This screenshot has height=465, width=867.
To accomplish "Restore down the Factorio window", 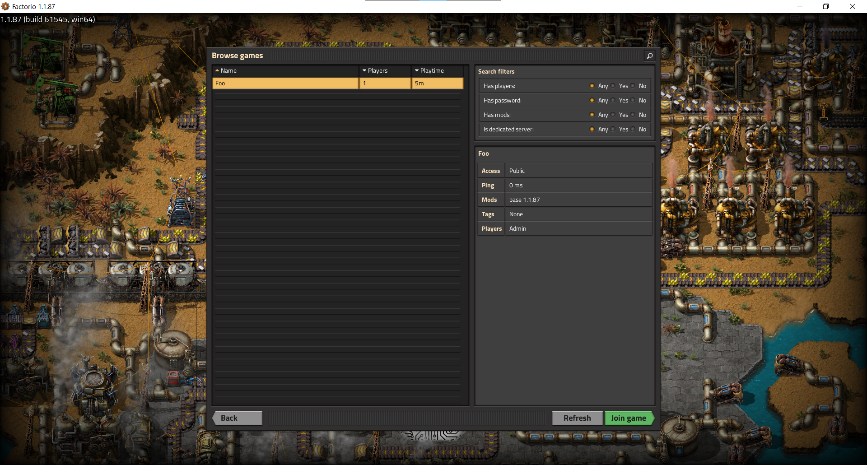I will click(x=825, y=6).
